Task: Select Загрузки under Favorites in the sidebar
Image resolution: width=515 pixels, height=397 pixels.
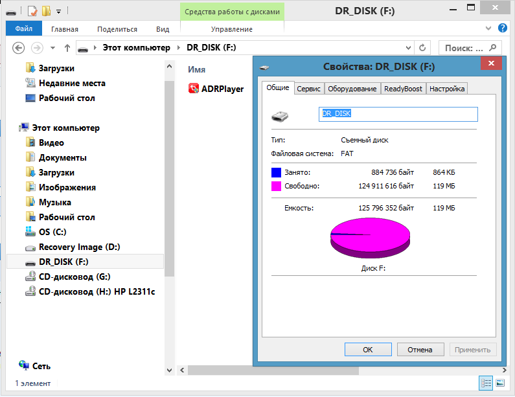Action: coord(56,68)
